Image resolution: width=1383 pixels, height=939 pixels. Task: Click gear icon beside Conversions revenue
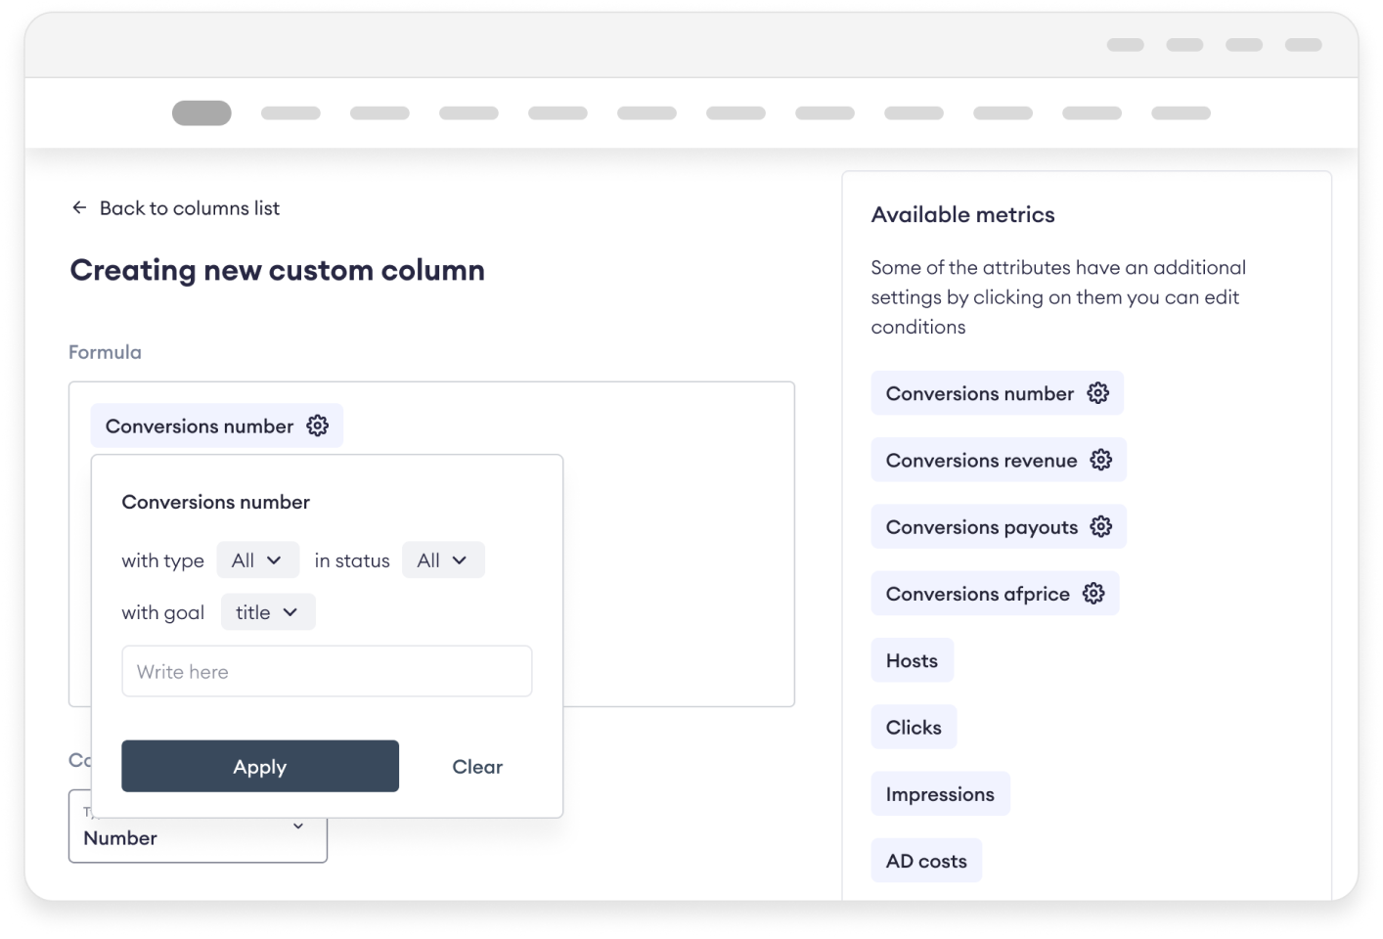coord(1100,460)
